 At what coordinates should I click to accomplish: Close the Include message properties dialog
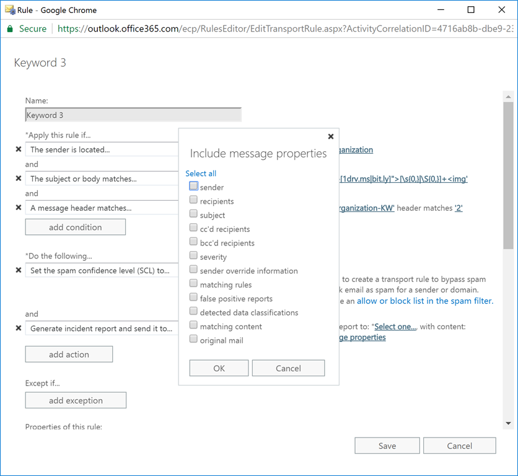pos(330,136)
